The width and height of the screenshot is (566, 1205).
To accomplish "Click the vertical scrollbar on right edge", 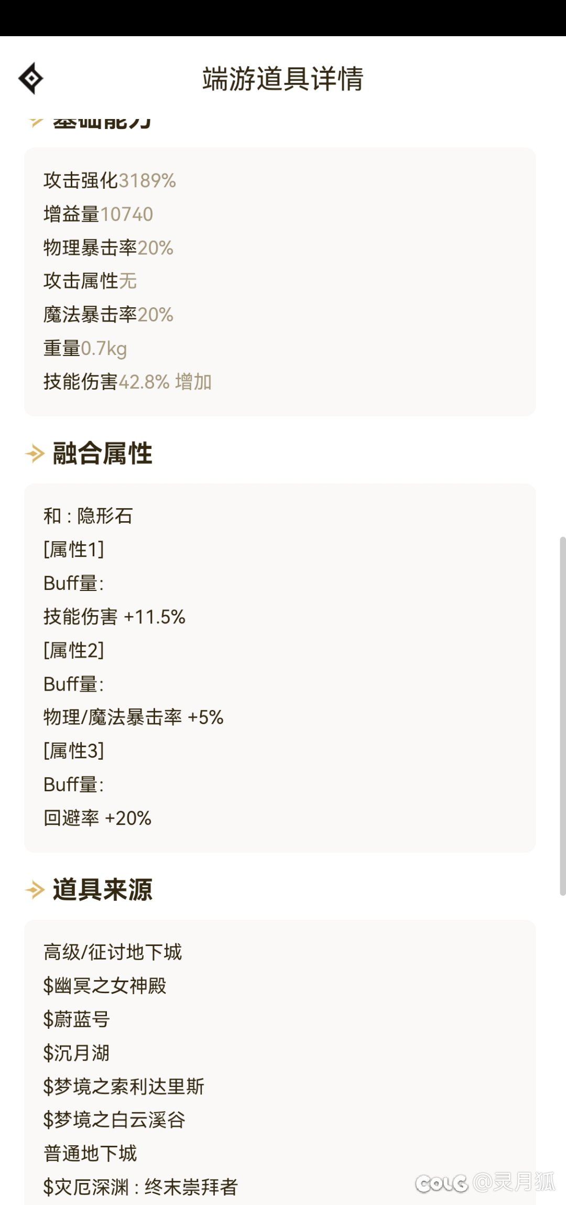I will click(x=562, y=716).
